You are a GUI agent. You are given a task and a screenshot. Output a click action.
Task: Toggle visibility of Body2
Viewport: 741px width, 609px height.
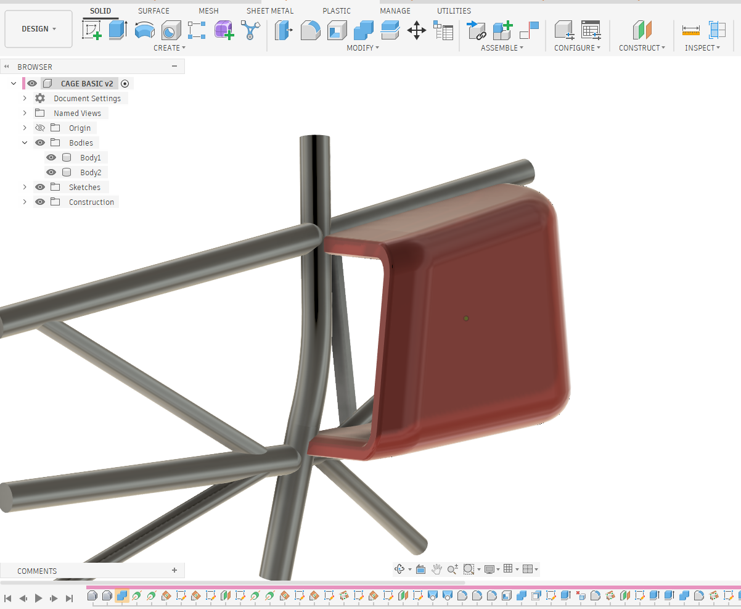coord(52,172)
